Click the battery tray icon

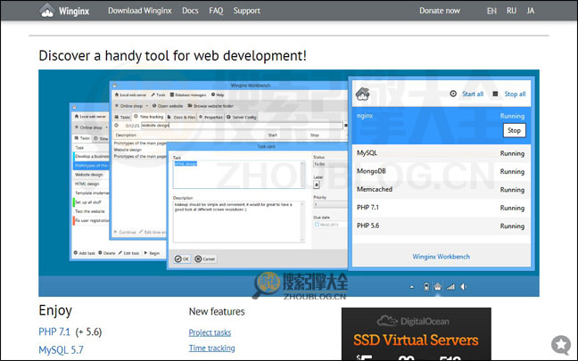coord(426,287)
